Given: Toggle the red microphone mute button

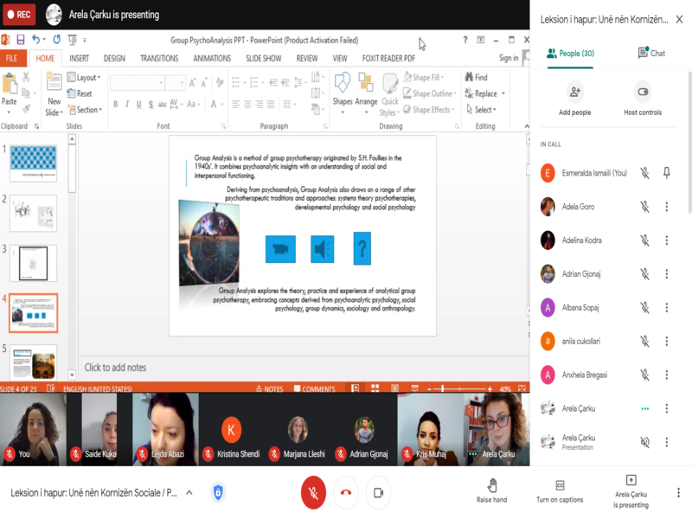Looking at the screenshot, I should [313, 492].
